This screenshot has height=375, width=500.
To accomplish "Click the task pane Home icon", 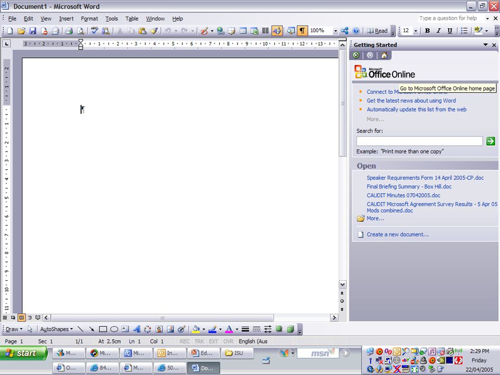I will click(x=384, y=56).
